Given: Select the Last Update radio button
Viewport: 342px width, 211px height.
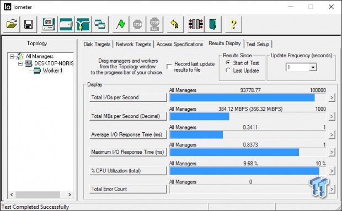Looking at the screenshot, I should (x=228, y=71).
